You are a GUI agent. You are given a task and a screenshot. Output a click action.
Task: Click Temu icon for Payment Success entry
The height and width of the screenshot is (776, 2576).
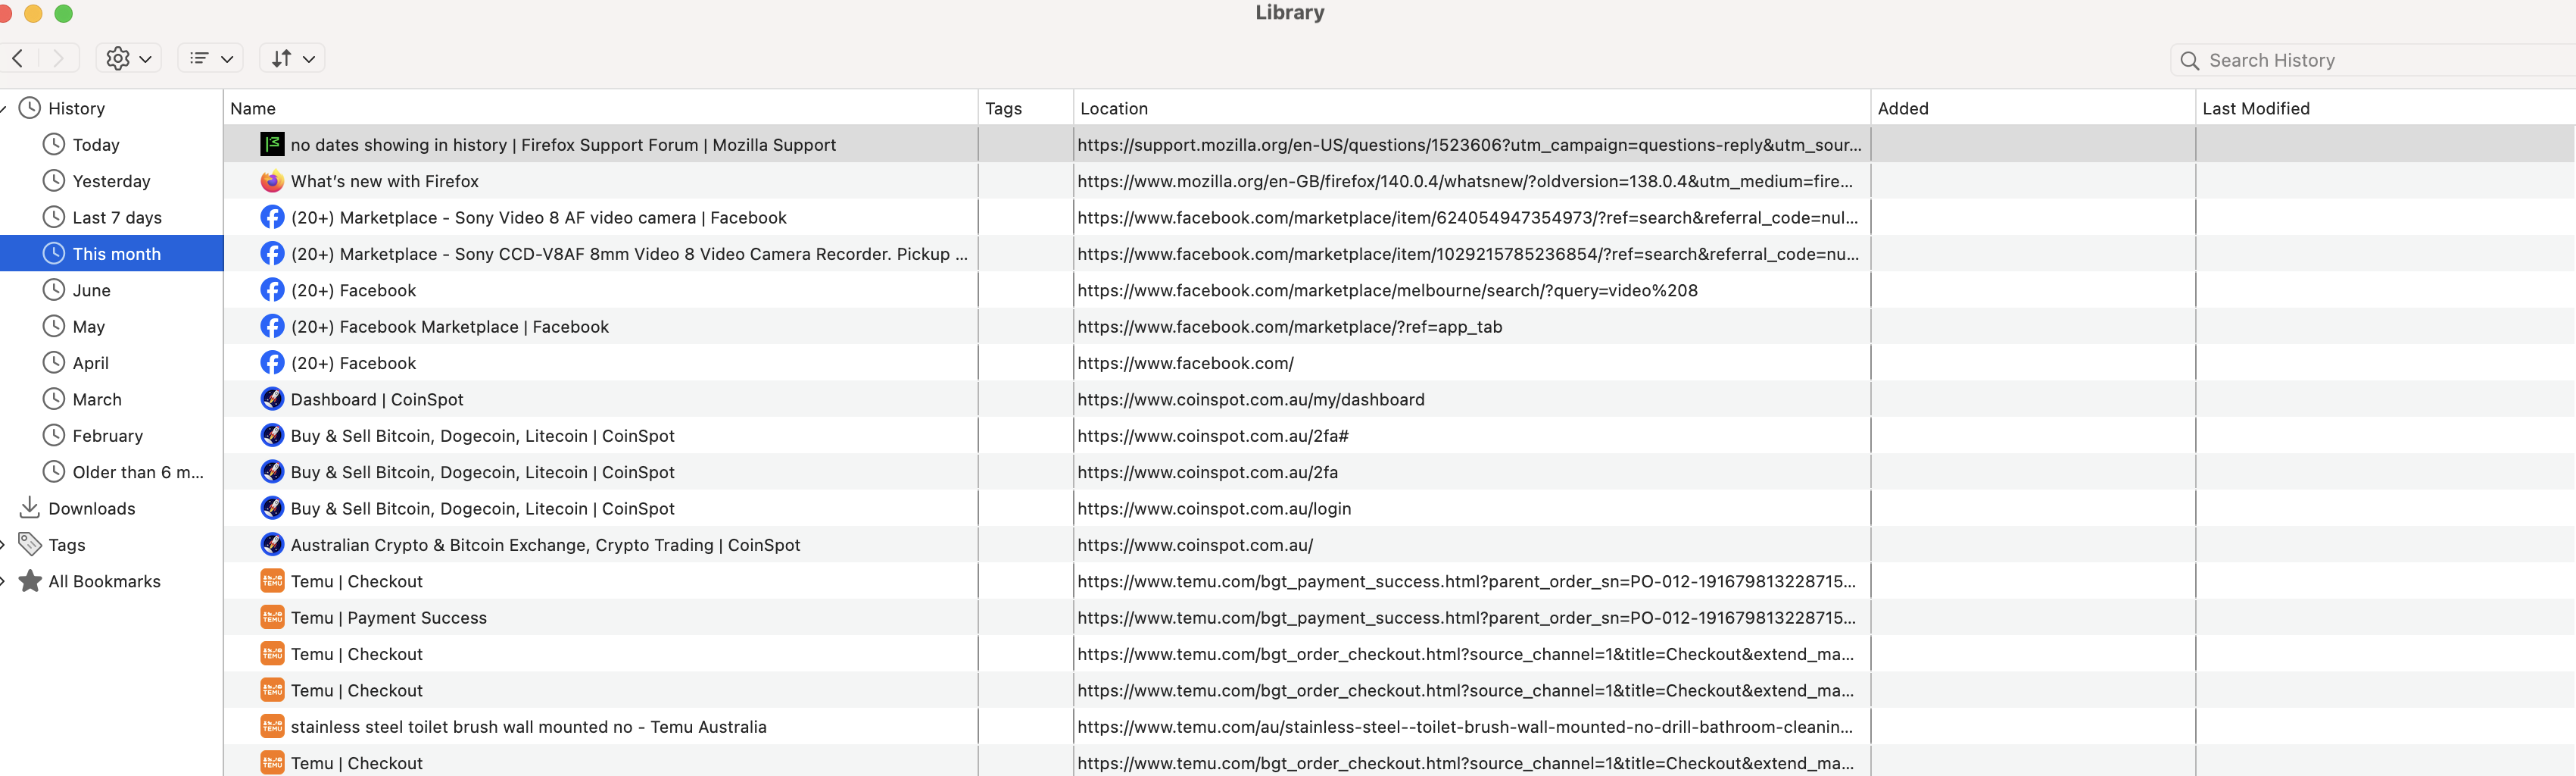coord(272,618)
